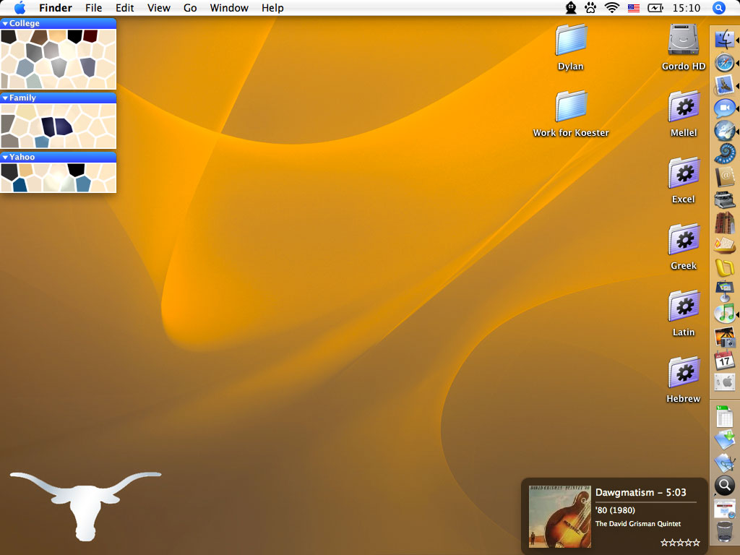Launch iCal calendar from the dock
Viewport: 740px width, 555px height.
pyautogui.click(x=724, y=359)
